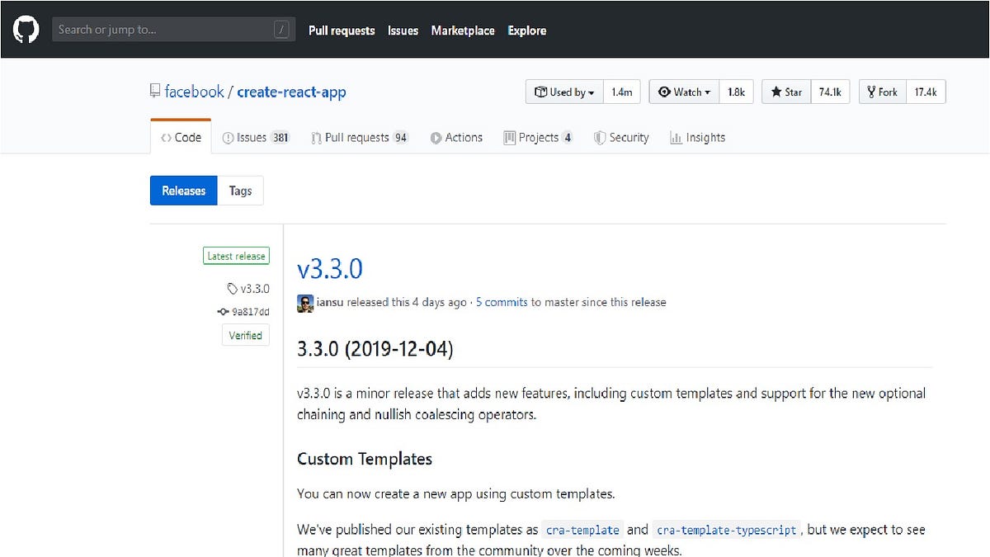This screenshot has width=990, height=557.
Task: Click the fork icon on the Fork button
Action: (x=872, y=92)
